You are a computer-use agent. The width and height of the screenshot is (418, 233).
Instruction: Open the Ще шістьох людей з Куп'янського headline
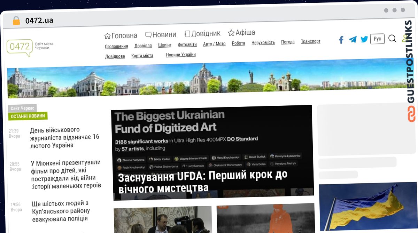(x=61, y=211)
